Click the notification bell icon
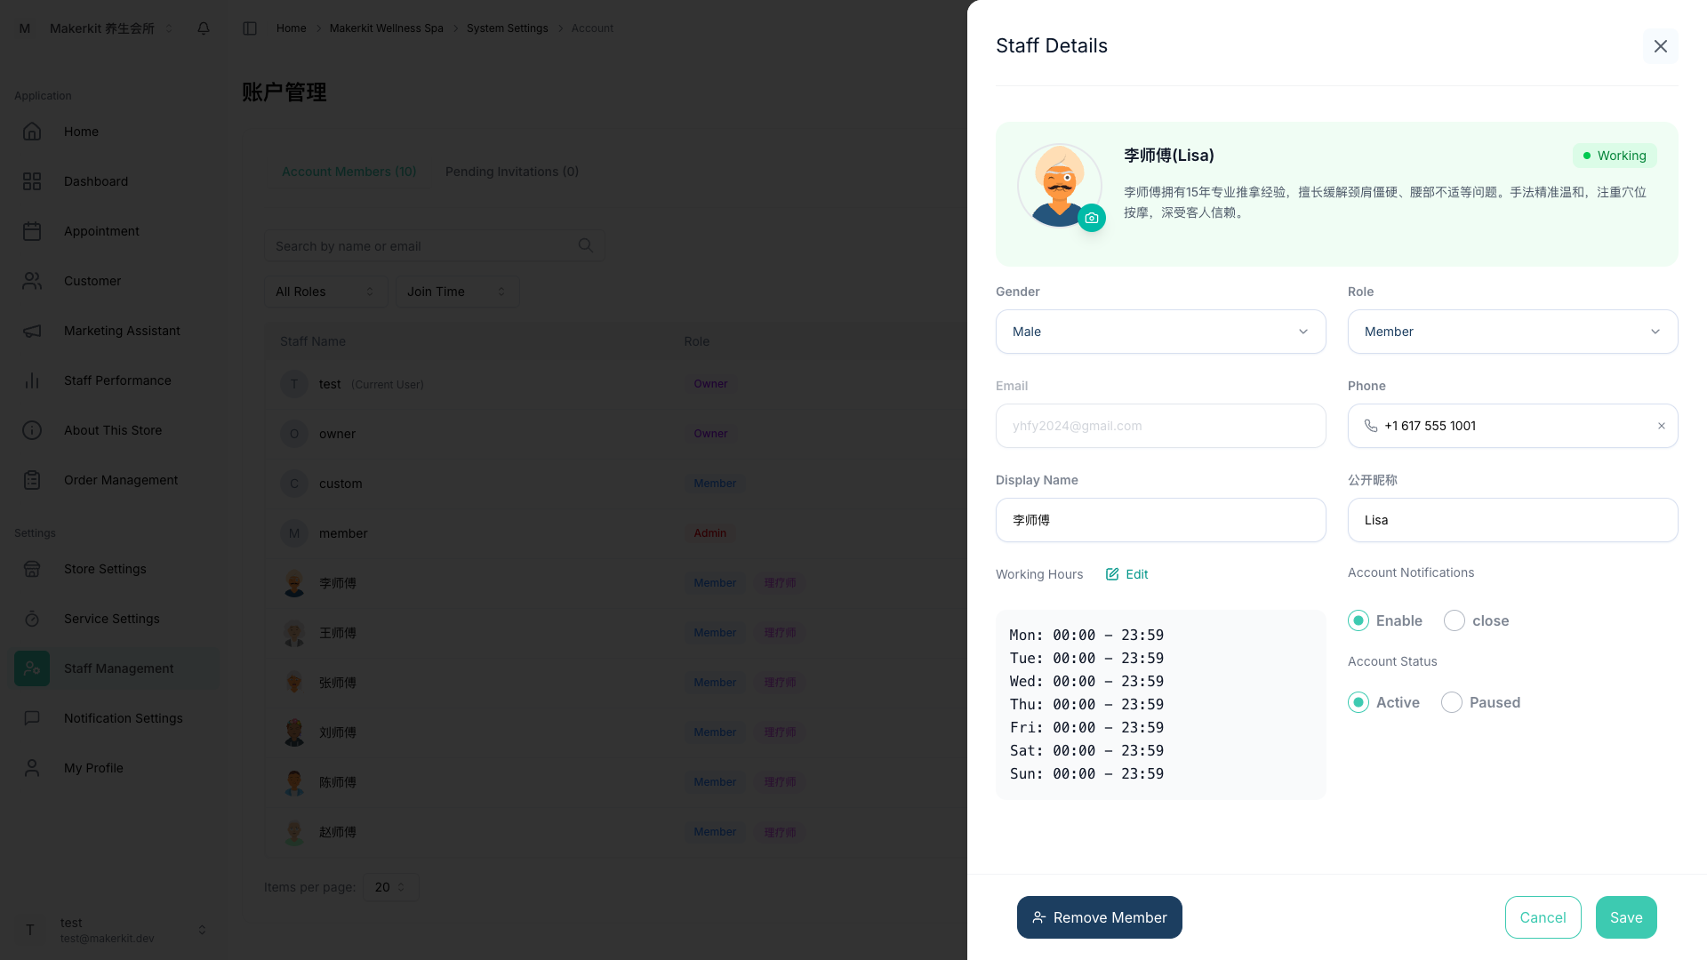This screenshot has width=1707, height=960. (x=204, y=28)
